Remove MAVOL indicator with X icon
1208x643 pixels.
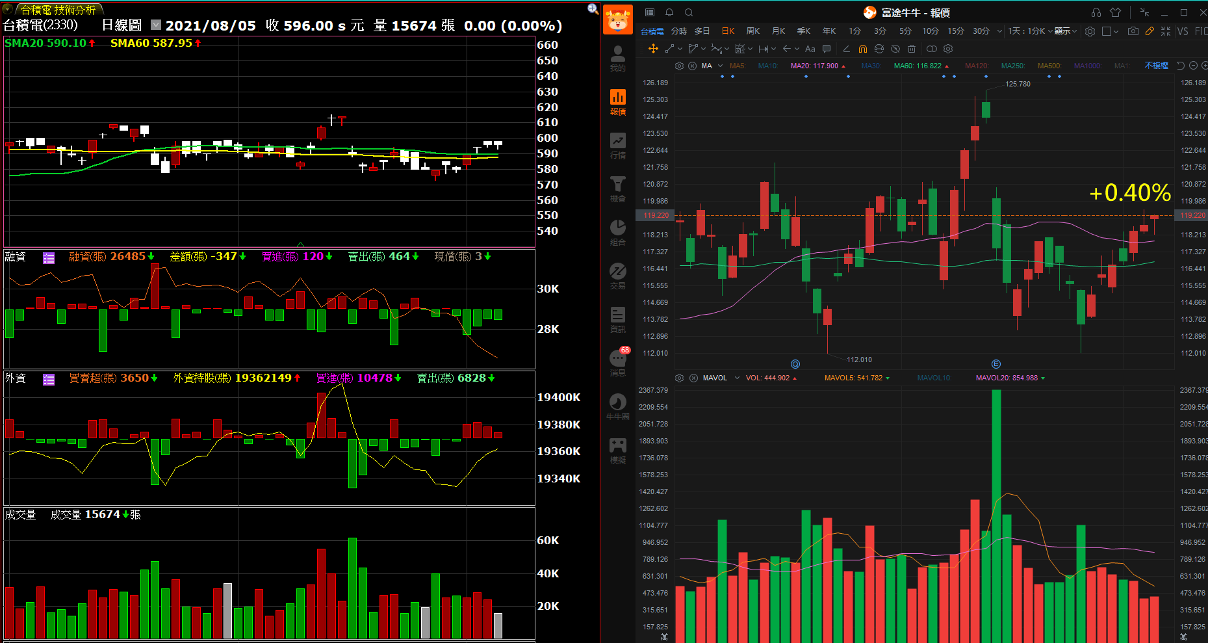pyautogui.click(x=693, y=378)
